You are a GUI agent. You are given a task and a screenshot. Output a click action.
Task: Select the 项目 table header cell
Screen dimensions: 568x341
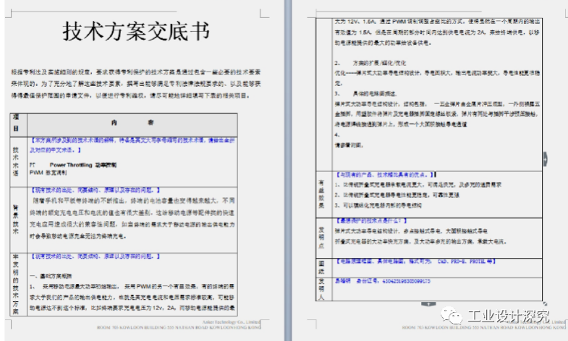[x=15, y=123]
